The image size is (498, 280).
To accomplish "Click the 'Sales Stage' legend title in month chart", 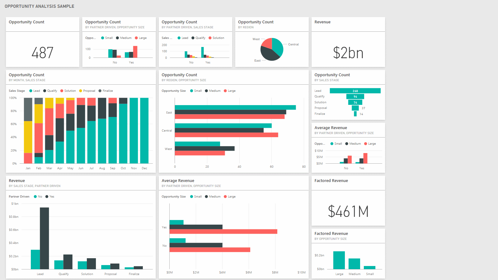I will [x=17, y=91].
